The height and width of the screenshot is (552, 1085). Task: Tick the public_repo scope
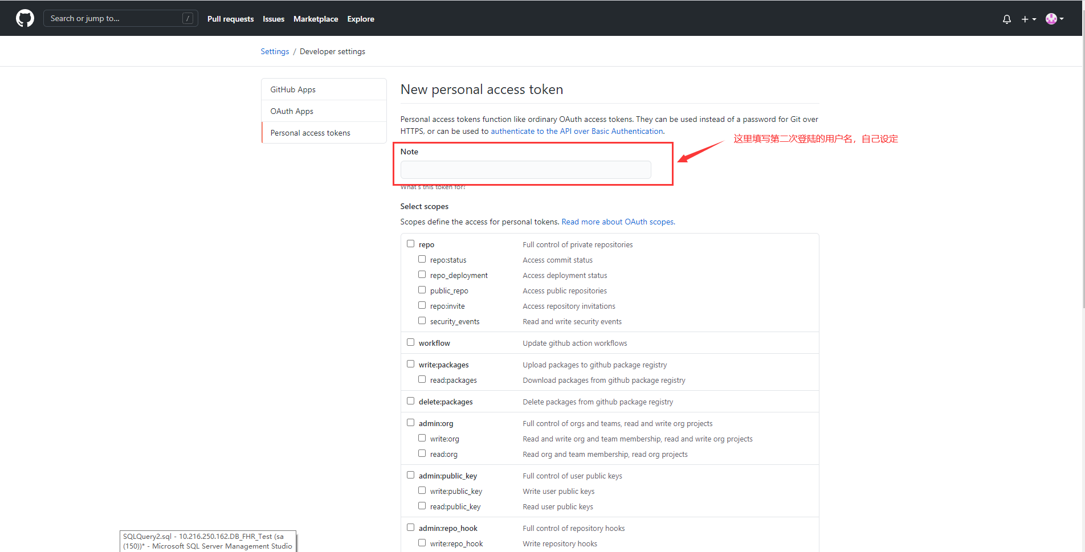422,290
